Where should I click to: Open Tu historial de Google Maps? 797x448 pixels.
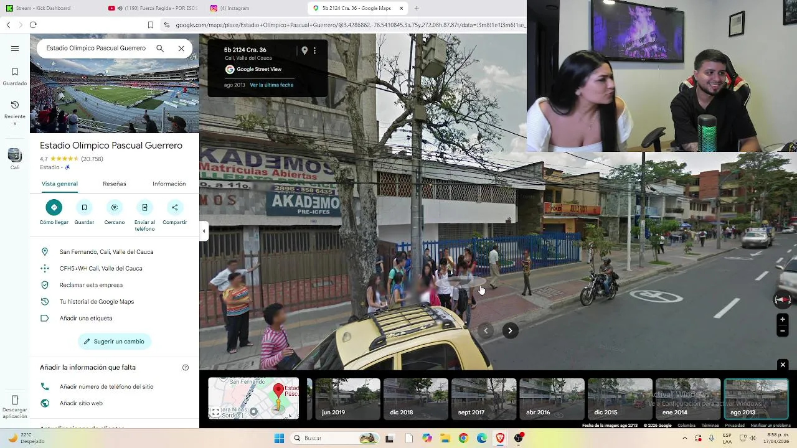[115, 302]
